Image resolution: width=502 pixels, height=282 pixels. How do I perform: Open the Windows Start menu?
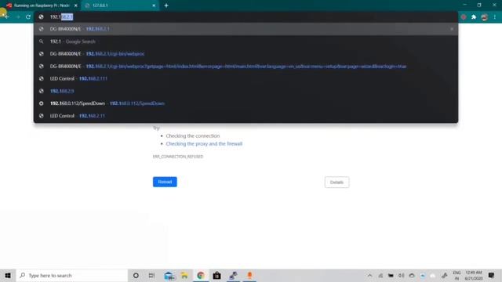(8, 275)
